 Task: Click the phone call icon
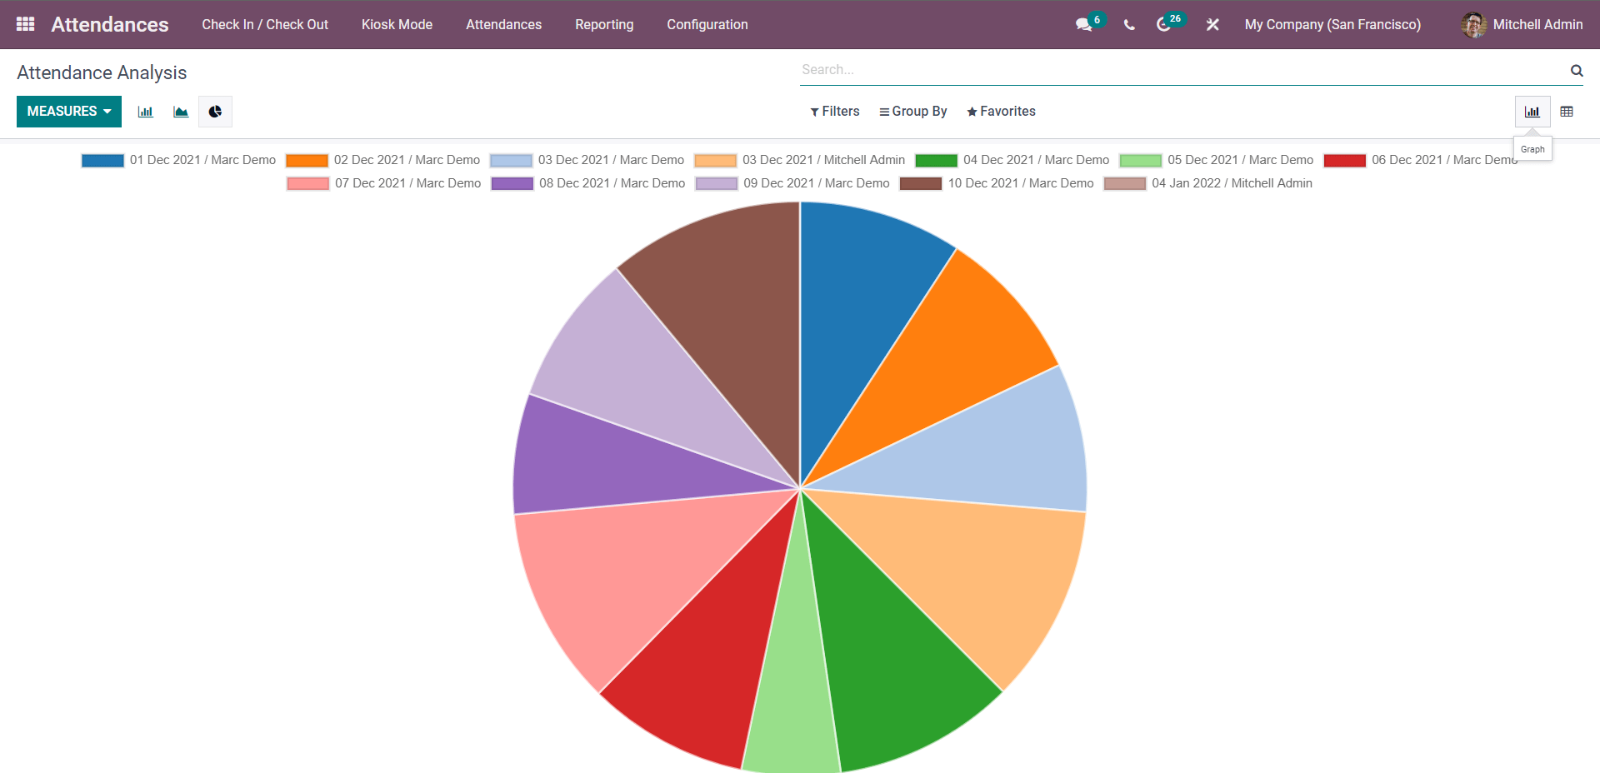coord(1129,25)
